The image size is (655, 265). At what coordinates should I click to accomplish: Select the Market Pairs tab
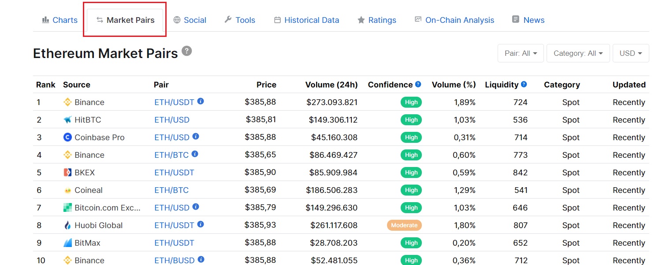(x=125, y=20)
